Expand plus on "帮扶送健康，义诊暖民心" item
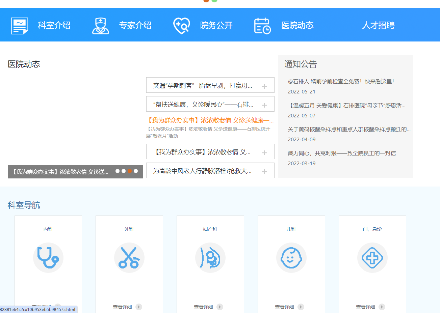Image resolution: width=440 pixels, height=313 pixels. (x=264, y=105)
